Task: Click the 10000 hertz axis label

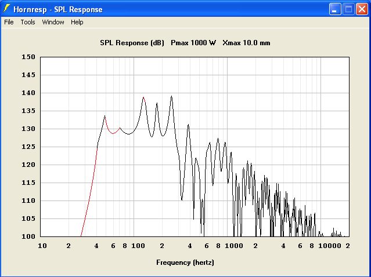Action: (x=330, y=246)
